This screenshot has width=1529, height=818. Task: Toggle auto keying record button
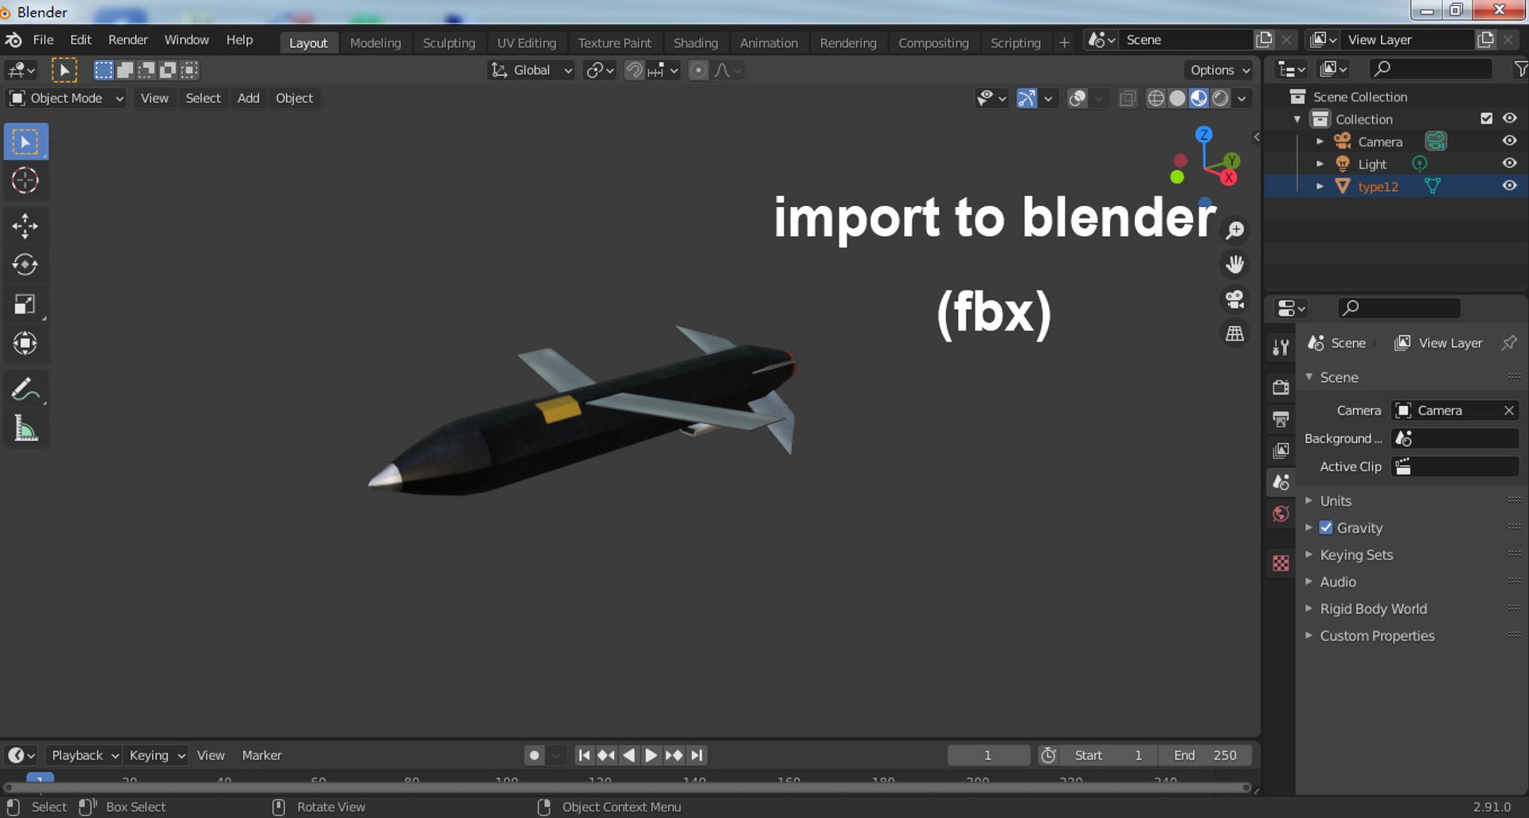pos(534,755)
